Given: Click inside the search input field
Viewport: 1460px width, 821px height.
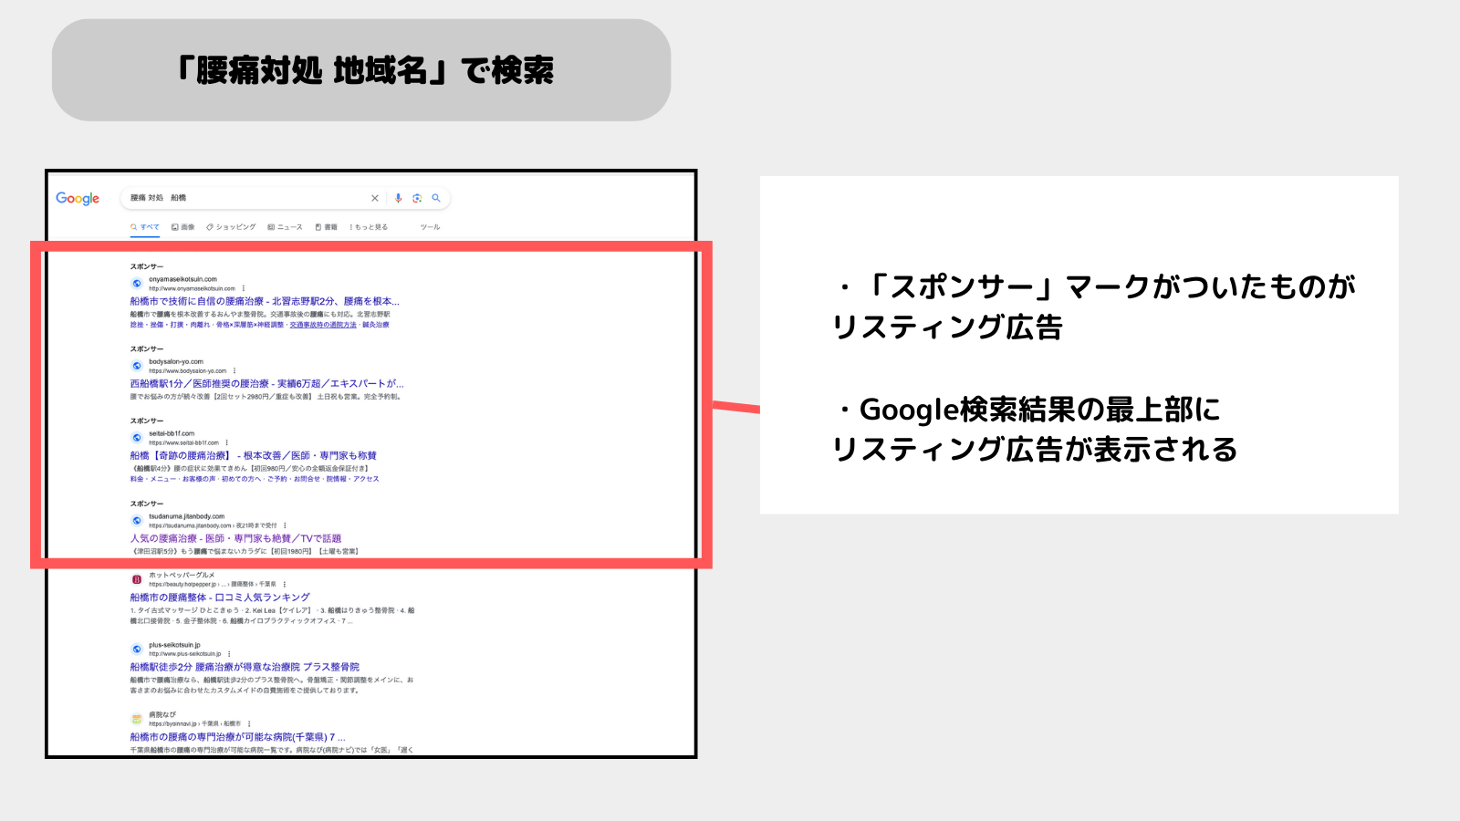Looking at the screenshot, I should (x=228, y=198).
